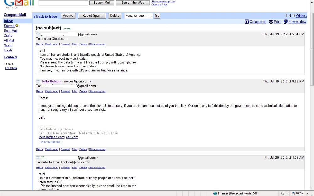Go to the Drafts folder

click(x=8, y=36)
